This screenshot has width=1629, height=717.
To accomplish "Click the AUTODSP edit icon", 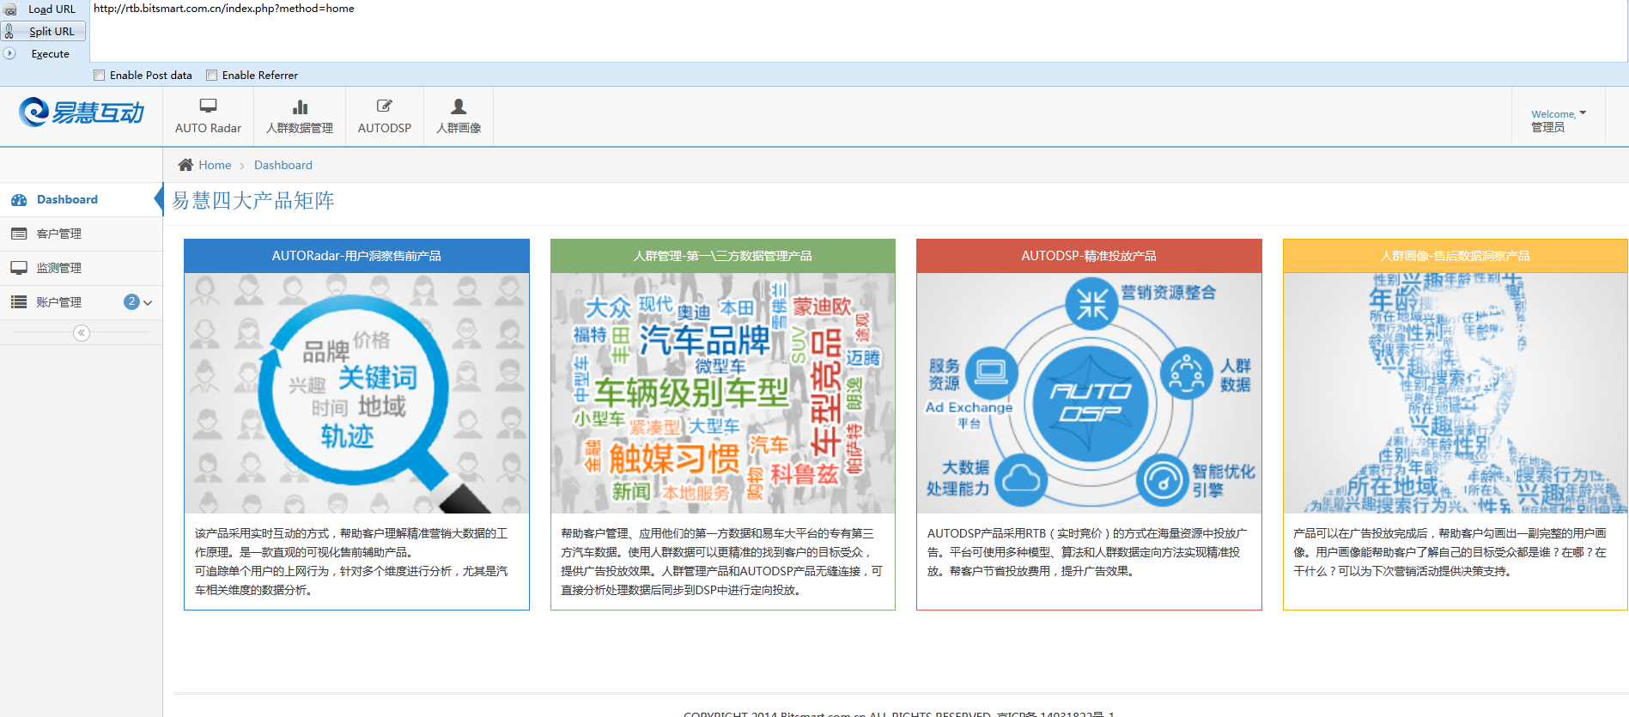I will click(x=385, y=106).
